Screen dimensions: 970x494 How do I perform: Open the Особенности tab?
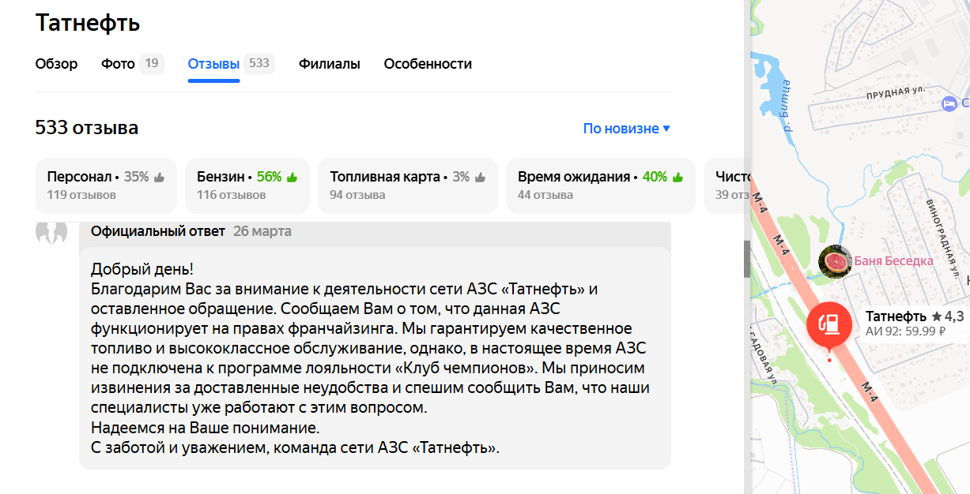point(428,64)
